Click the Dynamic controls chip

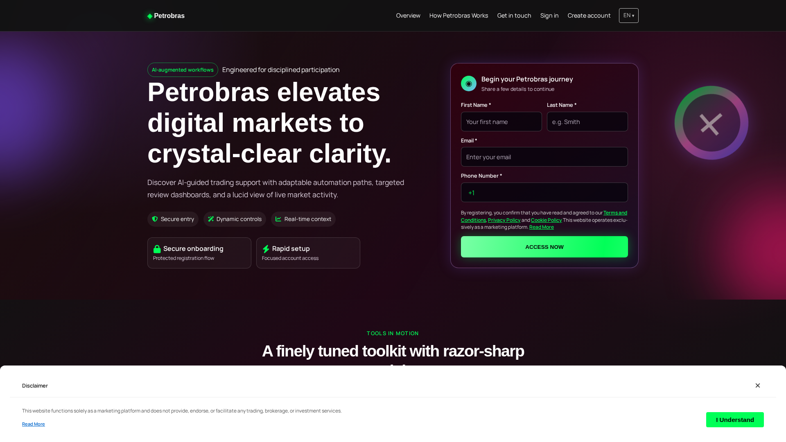pyautogui.click(x=235, y=219)
